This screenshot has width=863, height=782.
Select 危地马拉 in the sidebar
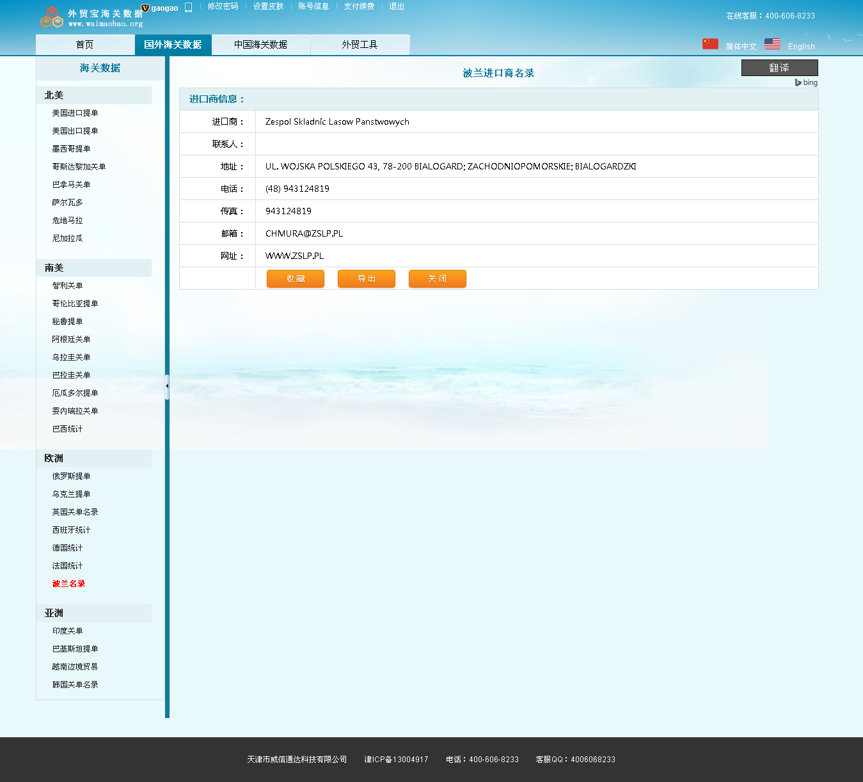[x=67, y=221]
